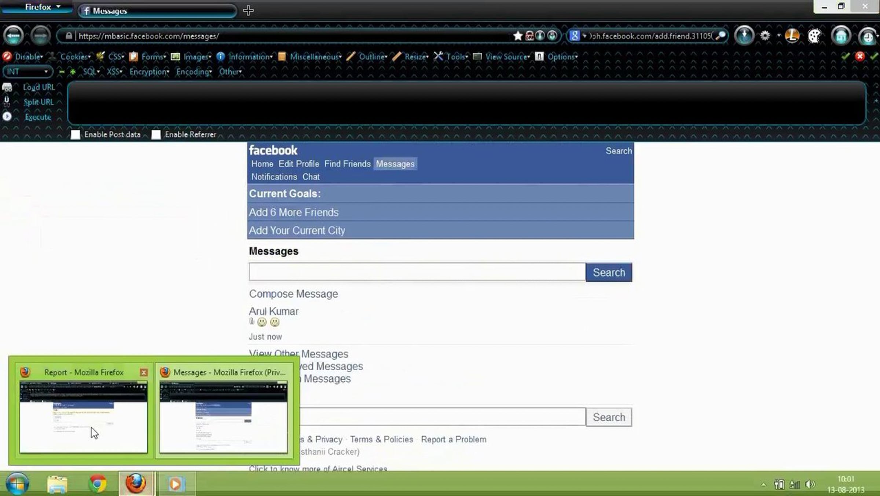
Task: Open File Explorer from the taskbar
Action: click(57, 484)
